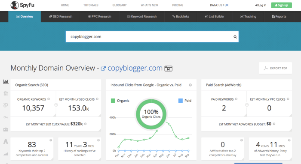Open the List Builder tab

coord(215,16)
